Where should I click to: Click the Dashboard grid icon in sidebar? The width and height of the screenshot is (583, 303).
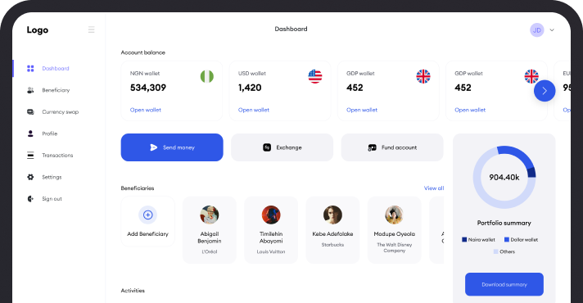[30, 69]
